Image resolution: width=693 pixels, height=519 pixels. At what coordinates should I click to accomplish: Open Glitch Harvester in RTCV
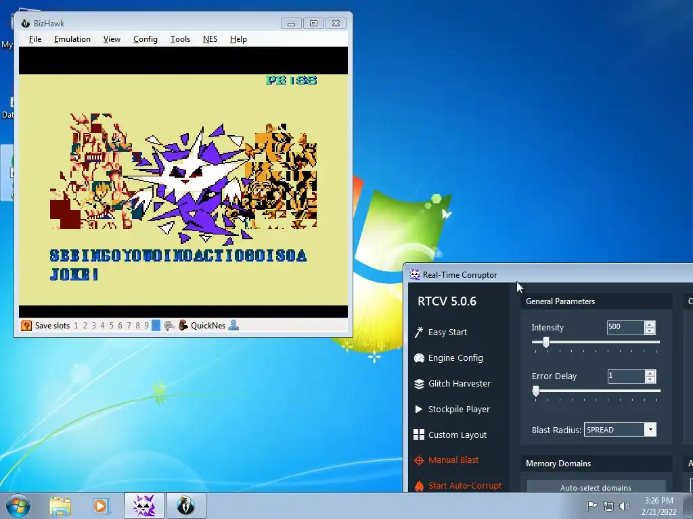460,384
